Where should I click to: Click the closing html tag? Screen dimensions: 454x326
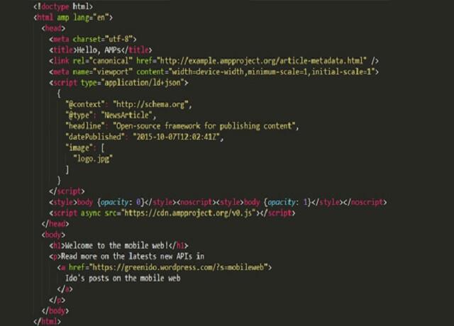[48, 321]
